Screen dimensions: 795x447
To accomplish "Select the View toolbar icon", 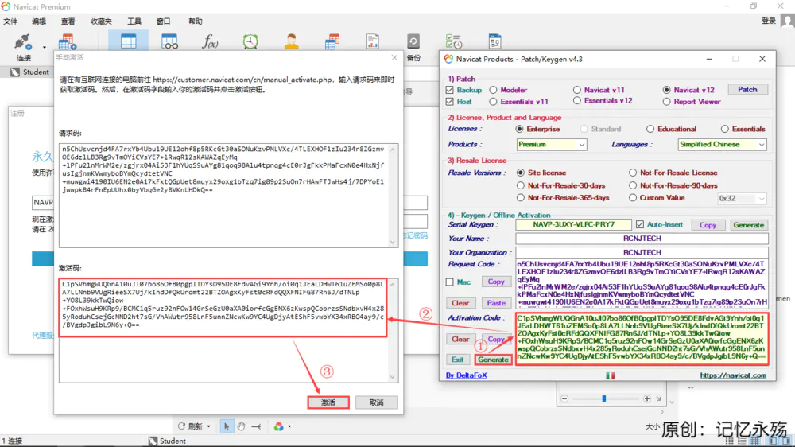I will (169, 41).
